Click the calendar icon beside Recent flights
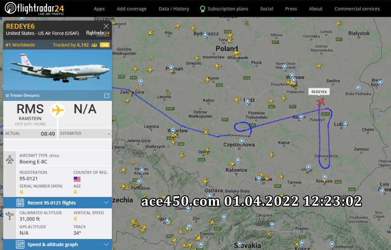The height and width of the screenshot is (250, 391). click(x=20, y=203)
